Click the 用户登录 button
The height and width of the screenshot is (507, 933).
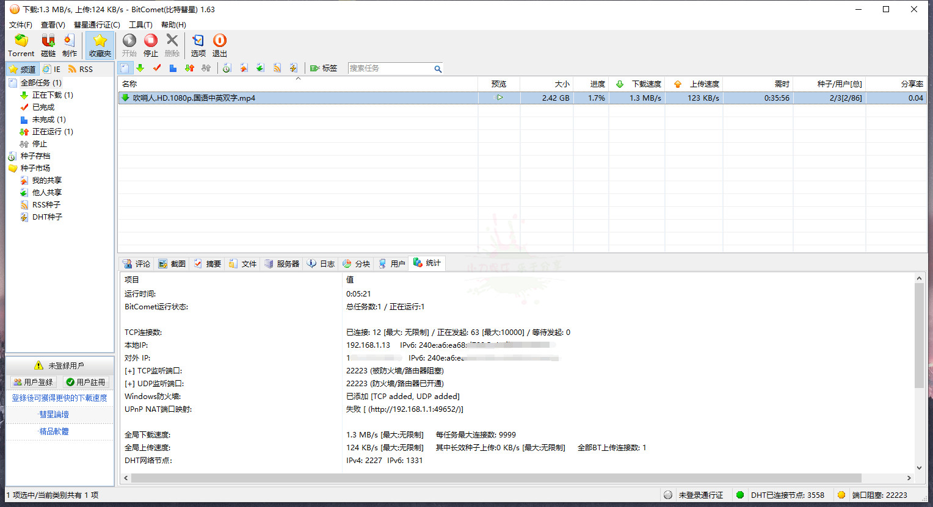34,382
